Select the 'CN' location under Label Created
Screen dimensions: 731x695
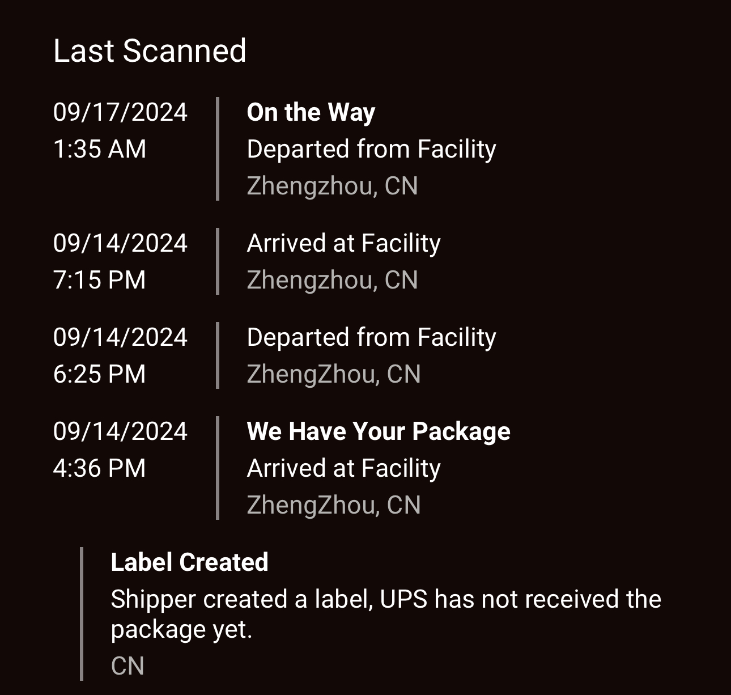click(127, 666)
